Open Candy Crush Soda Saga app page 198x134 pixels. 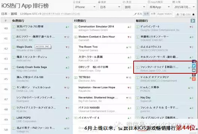pos(32,67)
